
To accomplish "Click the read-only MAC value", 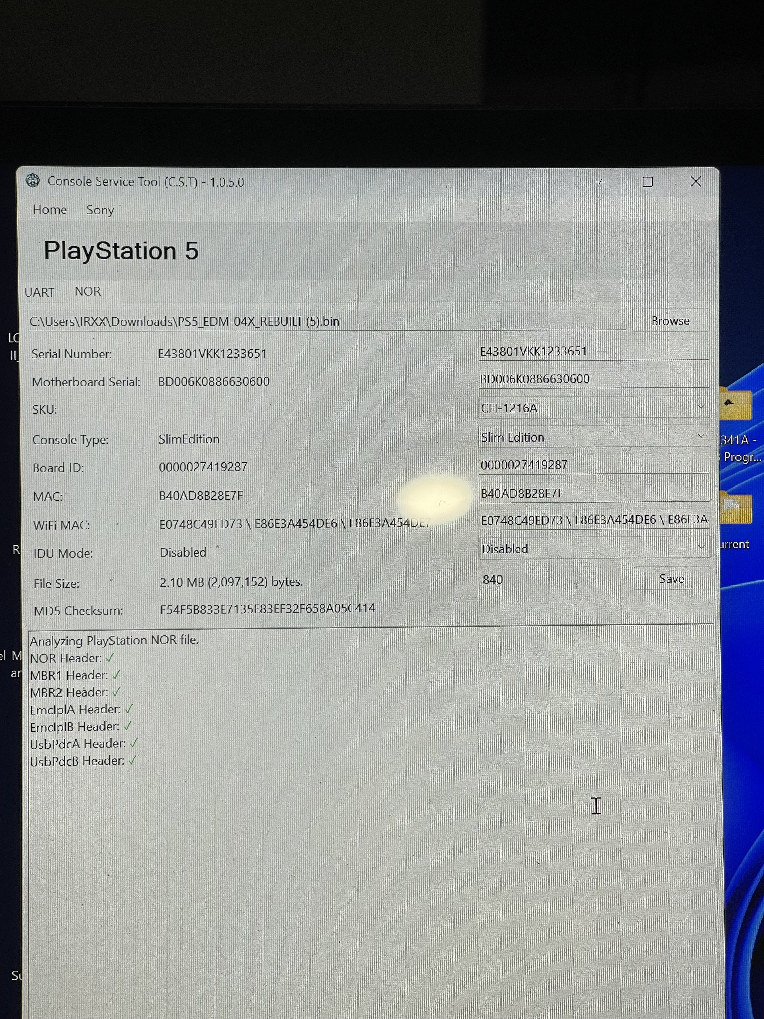I will (x=201, y=496).
